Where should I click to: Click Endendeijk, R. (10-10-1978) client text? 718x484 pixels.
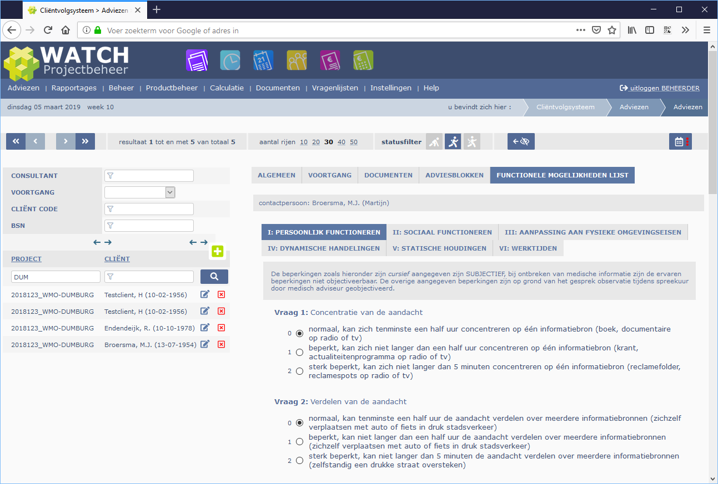[x=150, y=328]
